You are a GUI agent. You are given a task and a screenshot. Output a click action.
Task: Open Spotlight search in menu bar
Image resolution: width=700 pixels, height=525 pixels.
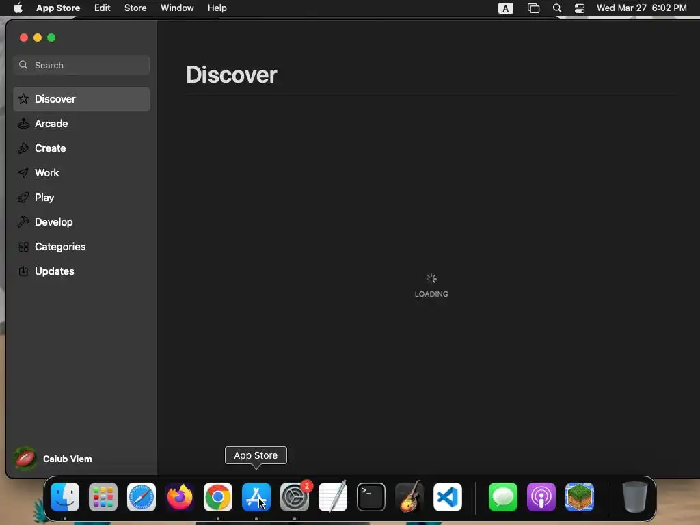point(556,8)
